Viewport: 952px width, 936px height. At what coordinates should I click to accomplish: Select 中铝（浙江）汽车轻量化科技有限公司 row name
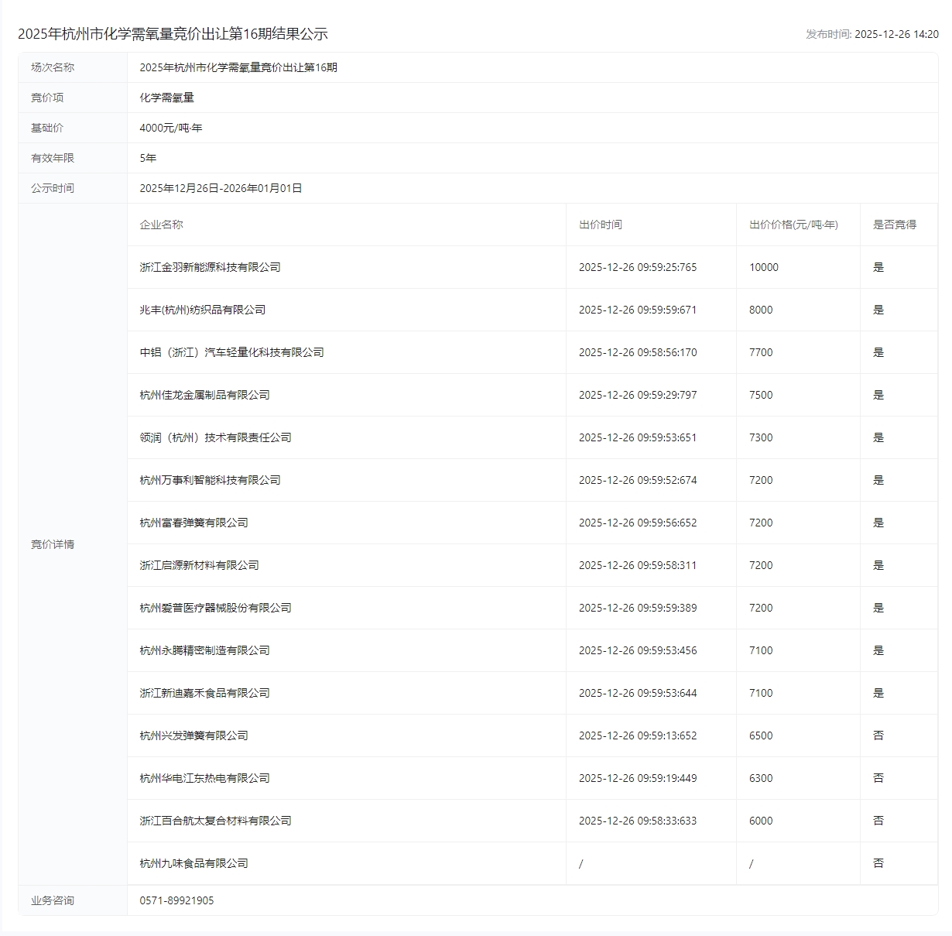[x=231, y=352]
